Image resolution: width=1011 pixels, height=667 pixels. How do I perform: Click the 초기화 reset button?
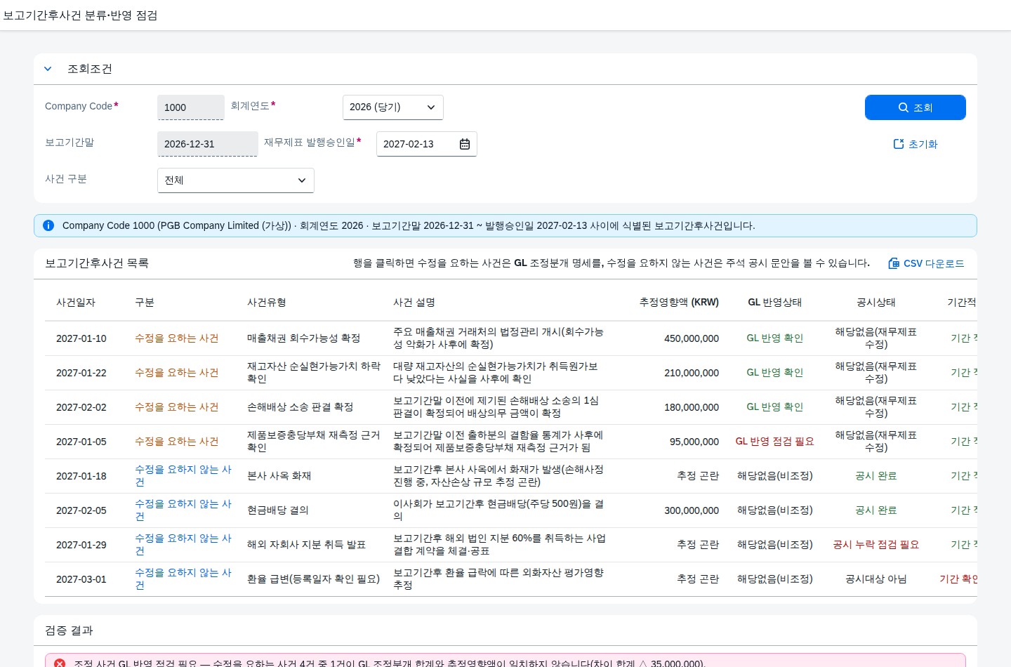(915, 144)
